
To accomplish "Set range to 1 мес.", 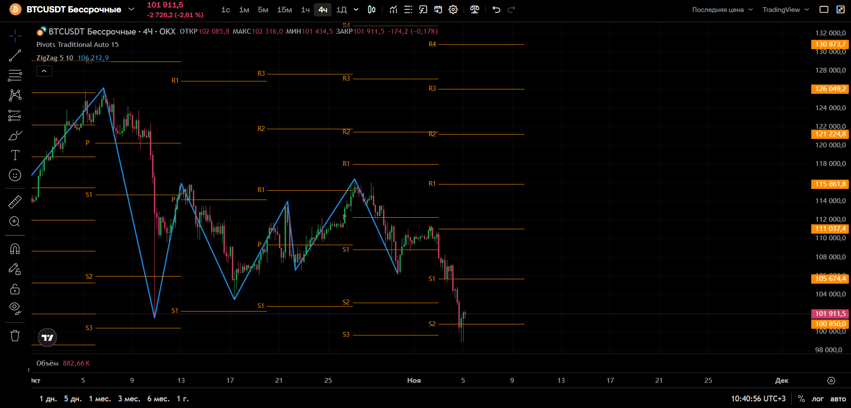I will click(100, 399).
